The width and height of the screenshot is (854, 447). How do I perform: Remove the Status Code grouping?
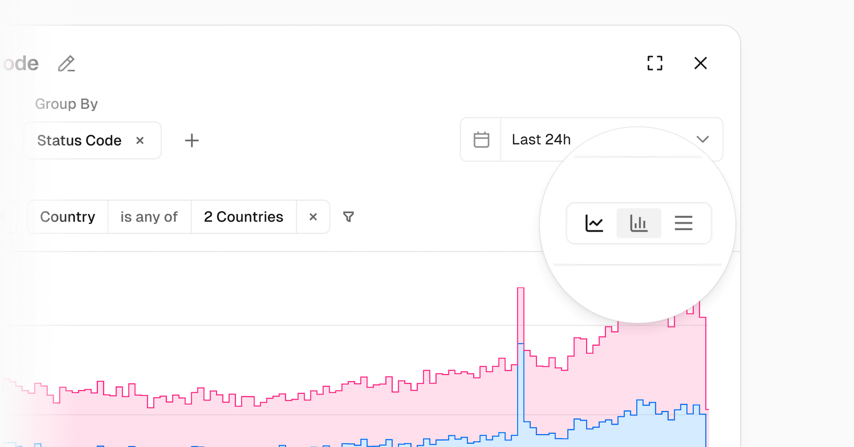pos(140,141)
